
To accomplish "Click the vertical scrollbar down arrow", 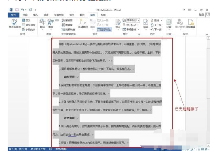I will (208, 145).
